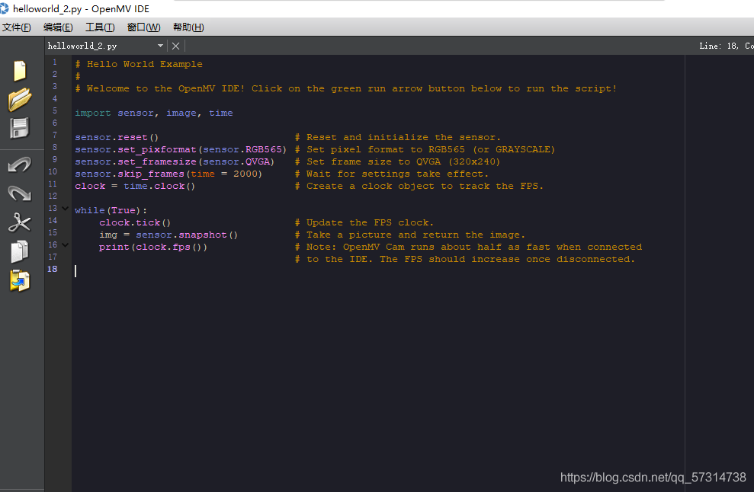Click the 'Welcome to the OpenMV IDE!' comment
The height and width of the screenshot is (492, 754).
165,88
